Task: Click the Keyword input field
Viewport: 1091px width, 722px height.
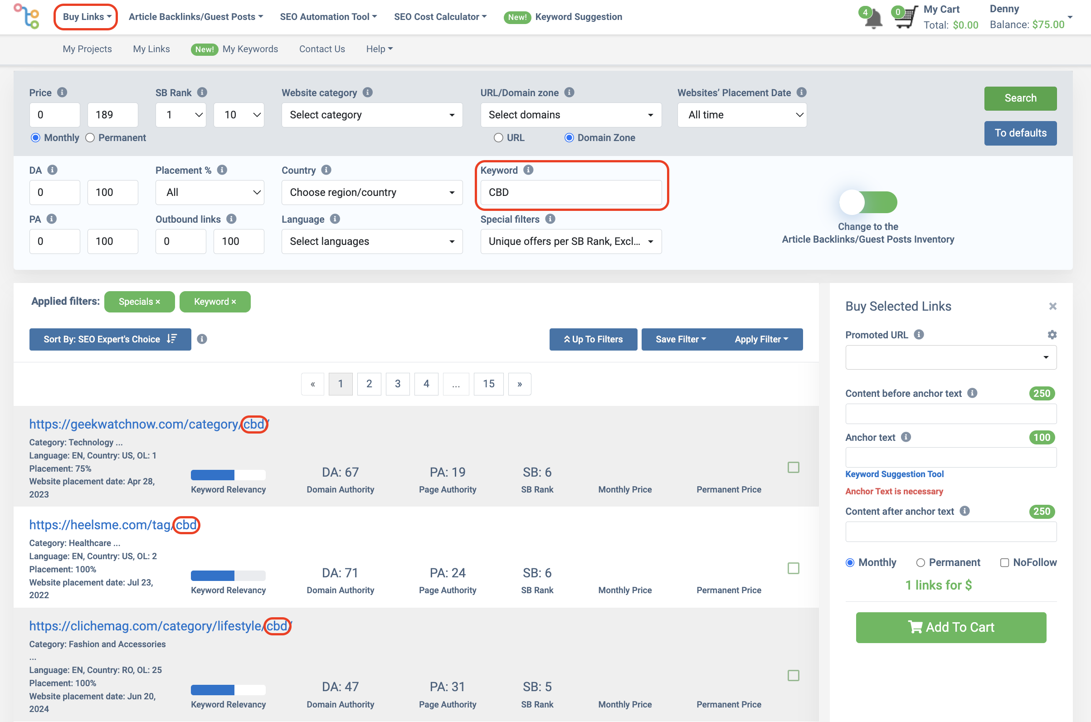Action: (571, 192)
